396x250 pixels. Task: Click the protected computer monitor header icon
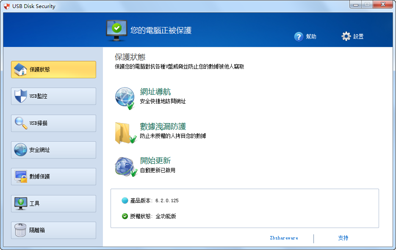click(116, 30)
